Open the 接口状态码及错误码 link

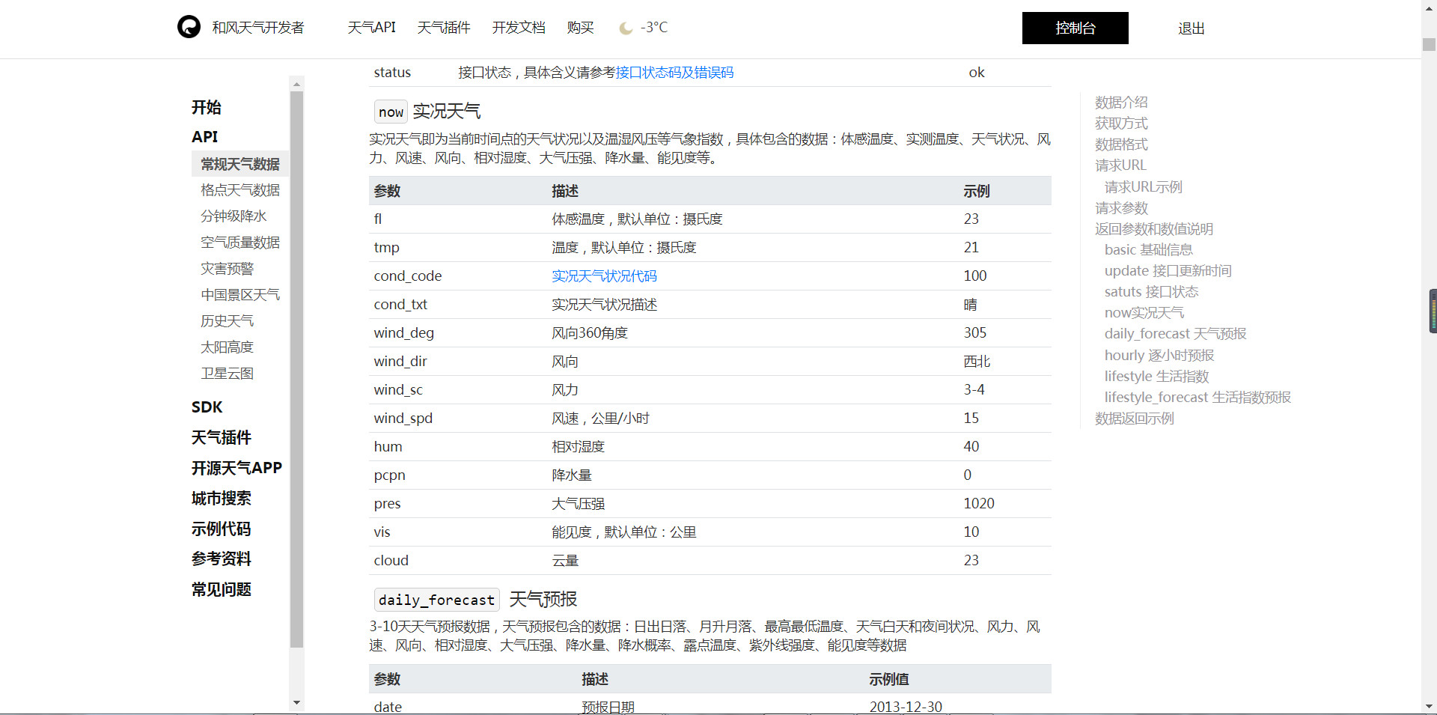click(x=673, y=73)
